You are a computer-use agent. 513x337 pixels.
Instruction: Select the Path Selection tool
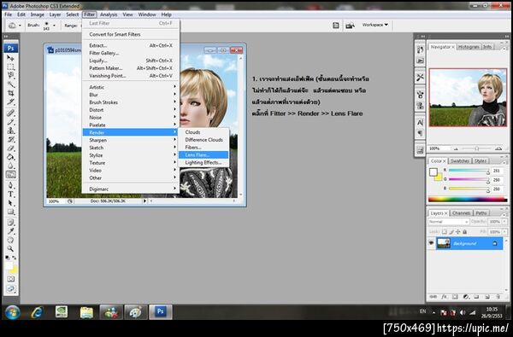point(10,203)
